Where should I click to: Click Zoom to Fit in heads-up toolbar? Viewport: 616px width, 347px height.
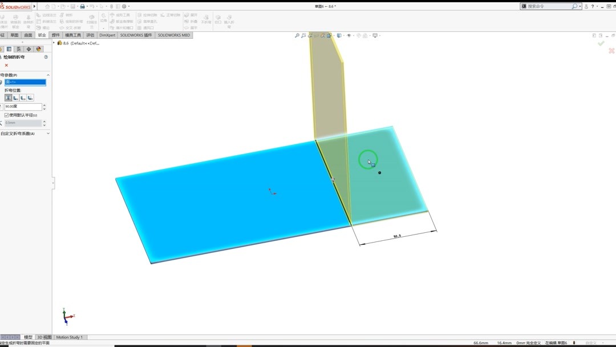click(297, 35)
